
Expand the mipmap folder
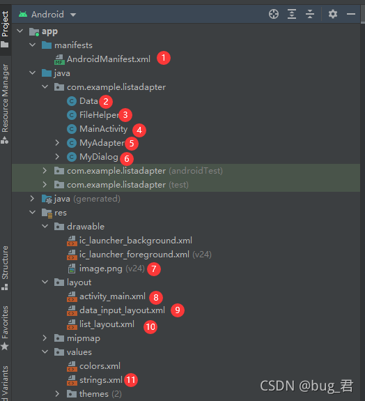(45, 338)
